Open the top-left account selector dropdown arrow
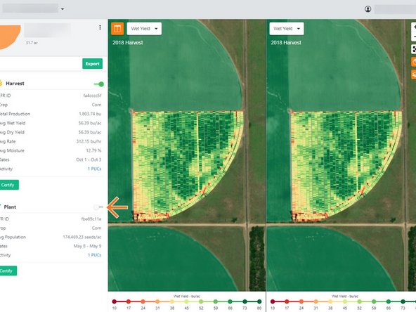The height and width of the screenshot is (312, 416). [x=63, y=9]
